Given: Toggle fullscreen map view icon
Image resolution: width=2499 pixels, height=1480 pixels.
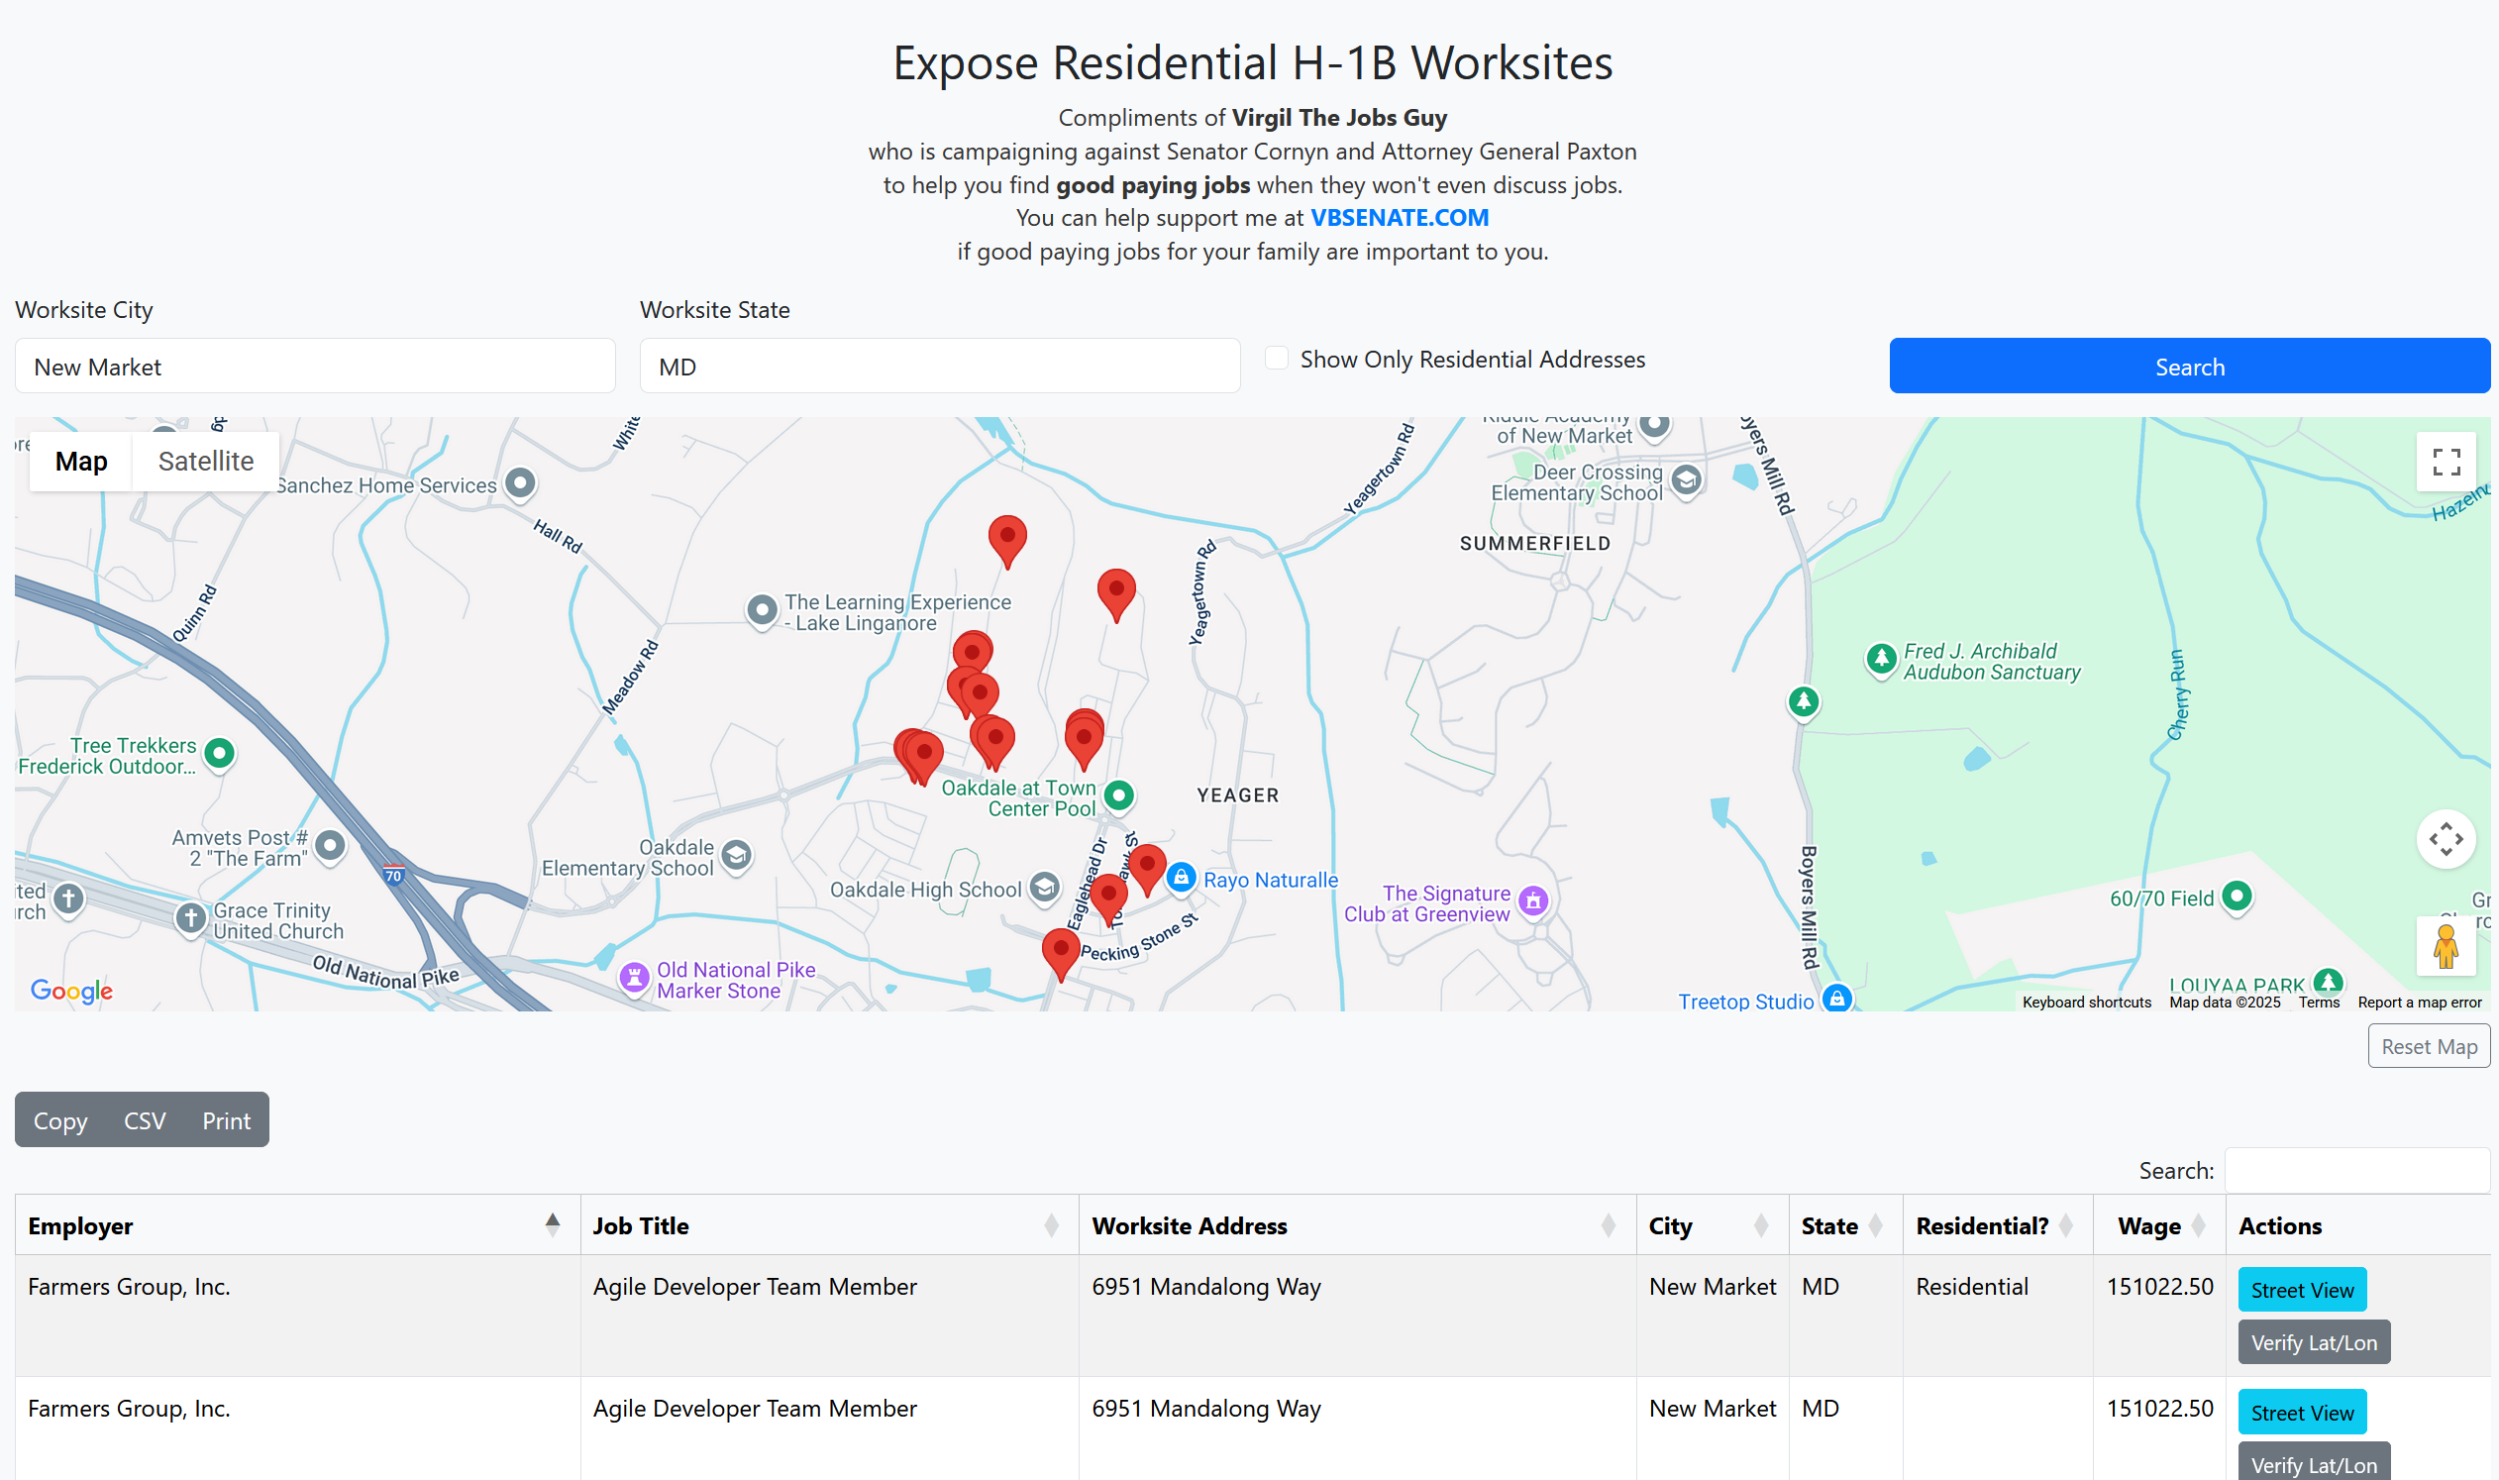Looking at the screenshot, I should coord(2446,462).
